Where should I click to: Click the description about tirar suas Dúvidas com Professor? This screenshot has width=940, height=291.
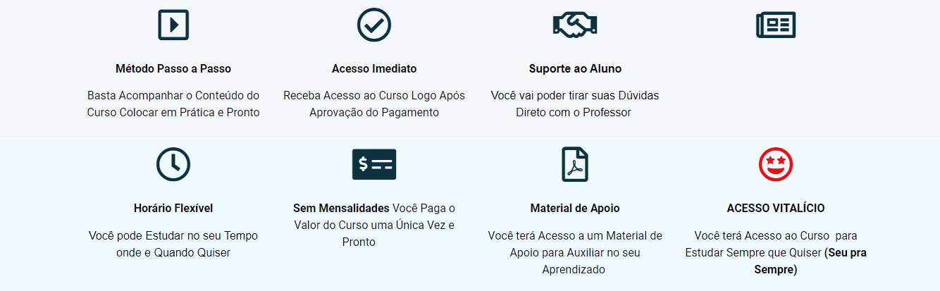[575, 104]
